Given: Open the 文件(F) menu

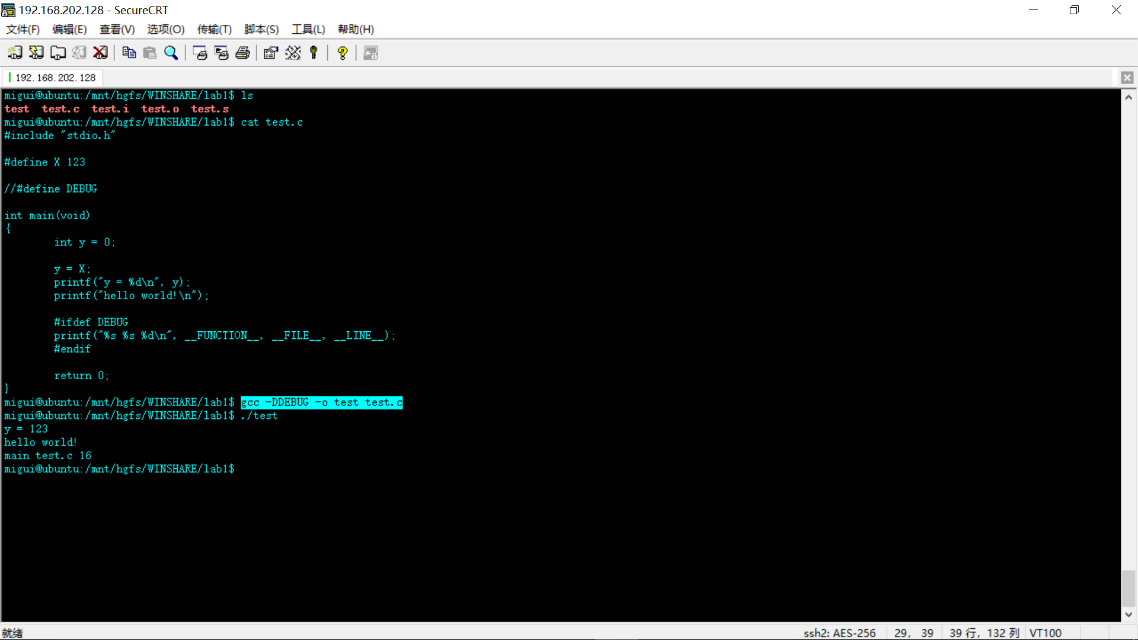Looking at the screenshot, I should (x=23, y=29).
